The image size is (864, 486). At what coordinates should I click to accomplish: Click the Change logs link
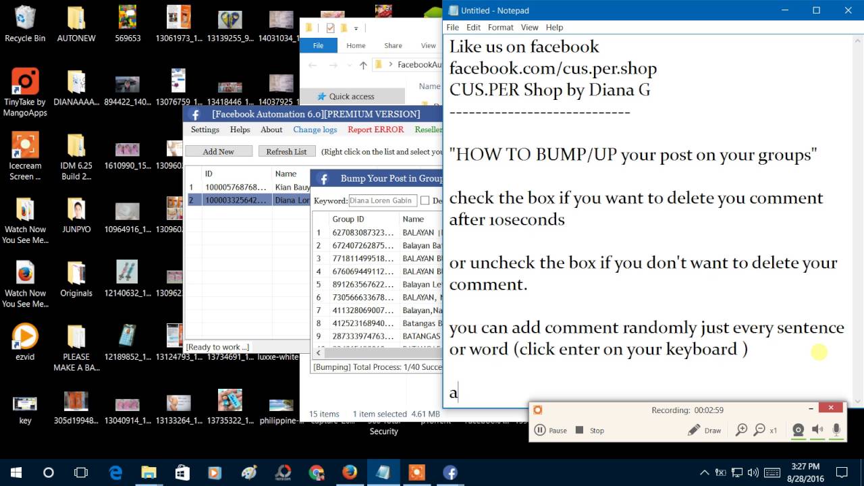[x=315, y=130]
